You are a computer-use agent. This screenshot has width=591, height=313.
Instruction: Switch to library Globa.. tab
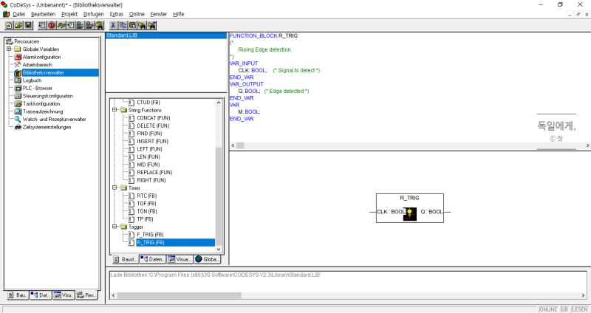(207, 260)
